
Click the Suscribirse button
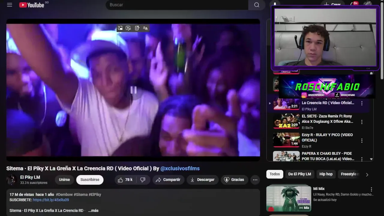point(90,180)
